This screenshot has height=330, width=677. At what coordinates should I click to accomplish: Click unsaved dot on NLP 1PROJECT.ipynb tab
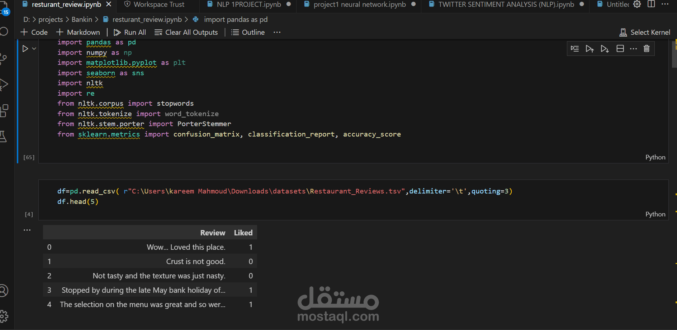289,4
